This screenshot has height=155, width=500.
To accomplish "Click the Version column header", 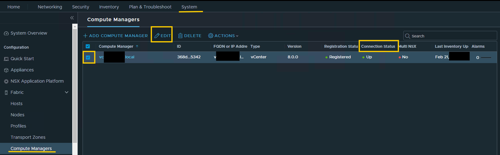I will (x=295, y=46).
